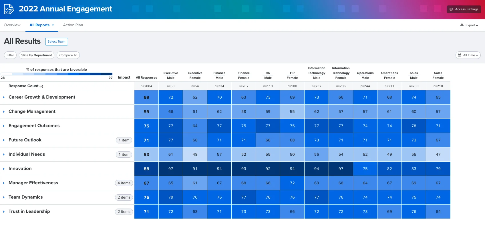Click the calendar icon beside All Time
Screen dimensions: 485x228
(460, 55)
